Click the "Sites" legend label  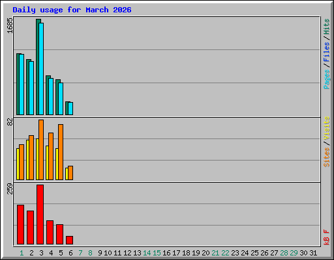326,157
